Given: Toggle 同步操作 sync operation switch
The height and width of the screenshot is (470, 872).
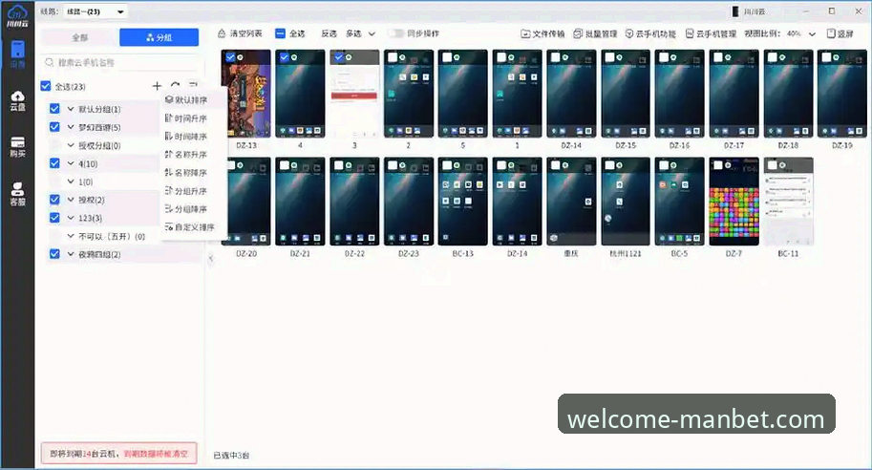Looking at the screenshot, I should [x=396, y=33].
